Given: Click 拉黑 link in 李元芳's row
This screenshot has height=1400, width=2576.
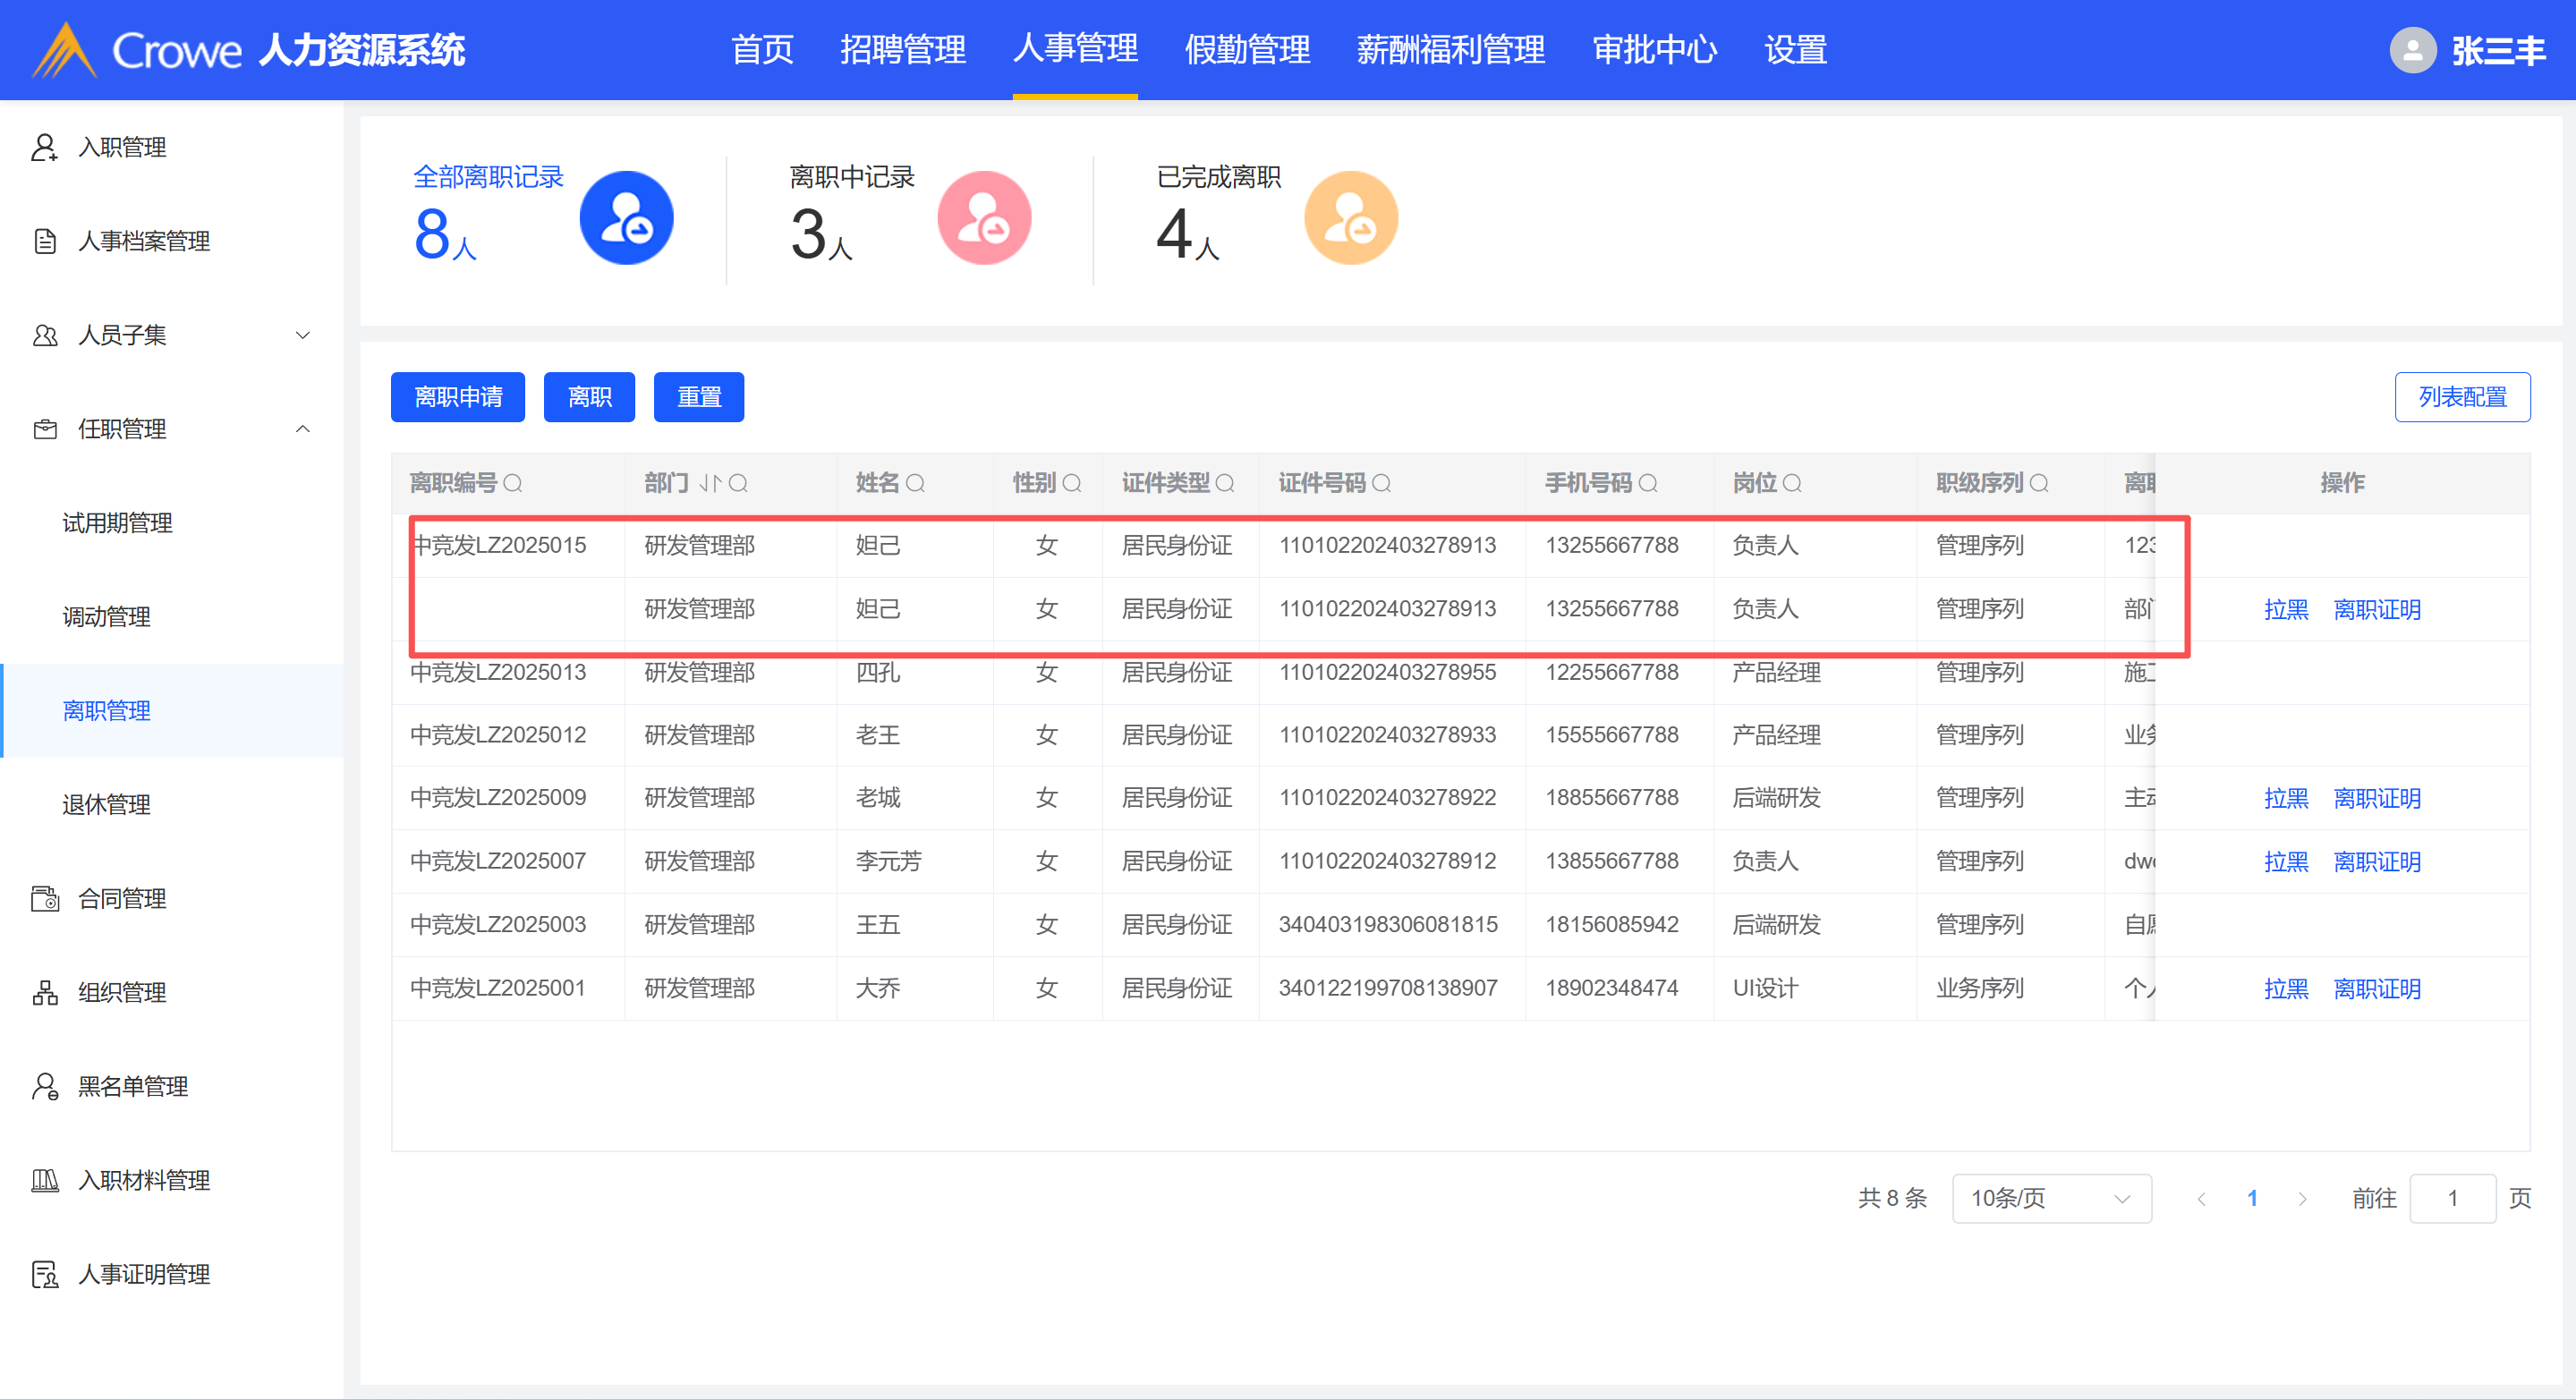Looking at the screenshot, I should [2285, 861].
